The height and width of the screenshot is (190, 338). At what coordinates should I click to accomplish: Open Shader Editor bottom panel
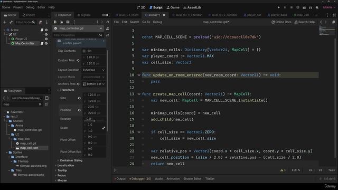tap(192, 179)
